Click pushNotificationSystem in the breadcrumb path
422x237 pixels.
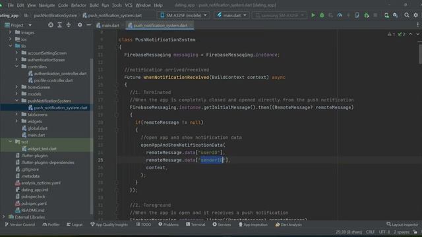(x=55, y=16)
